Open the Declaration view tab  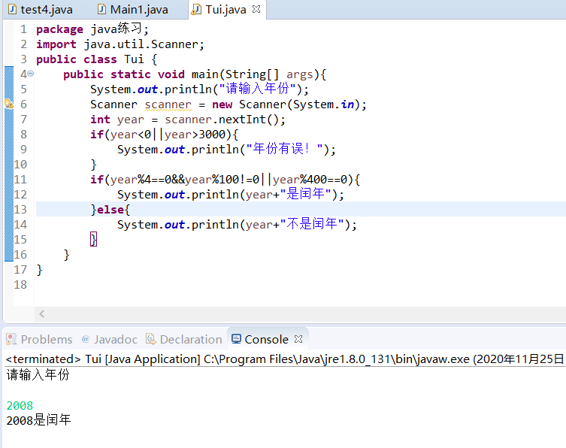184,339
